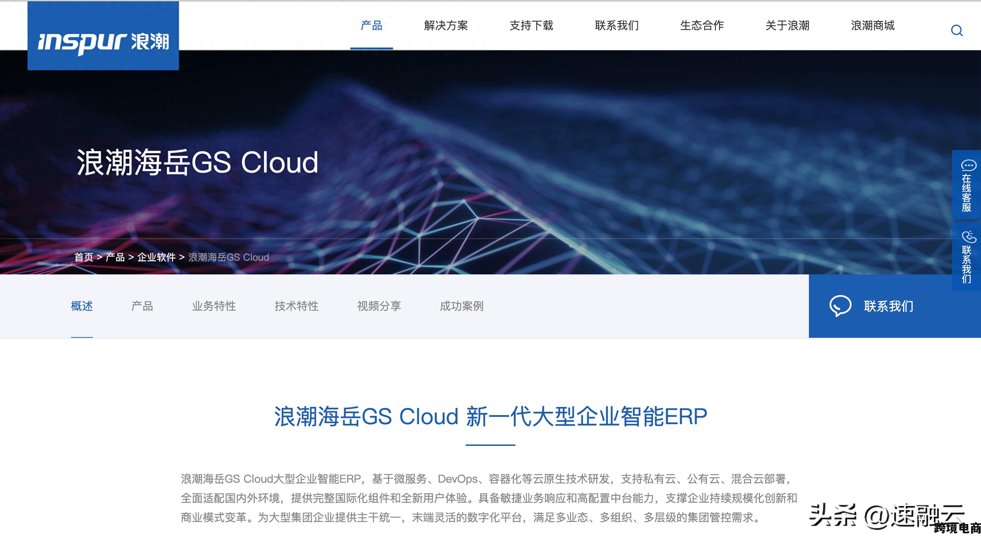Screen dimensions: 981x544
Task: Click 企业软件 breadcrumb link
Action: tap(157, 258)
